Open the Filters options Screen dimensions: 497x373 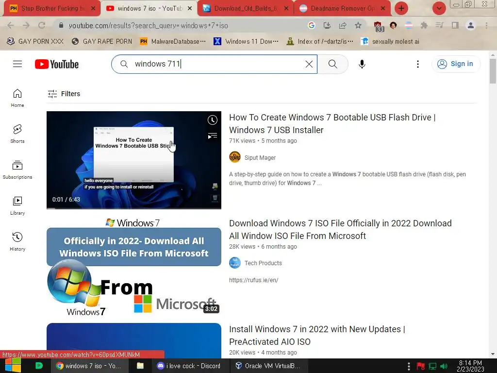click(64, 94)
